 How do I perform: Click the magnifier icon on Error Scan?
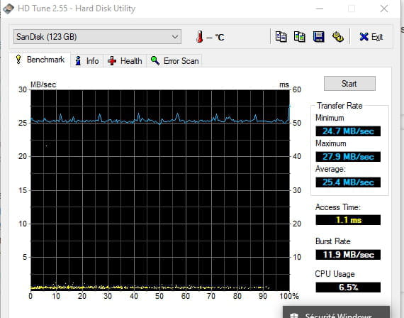coord(155,60)
